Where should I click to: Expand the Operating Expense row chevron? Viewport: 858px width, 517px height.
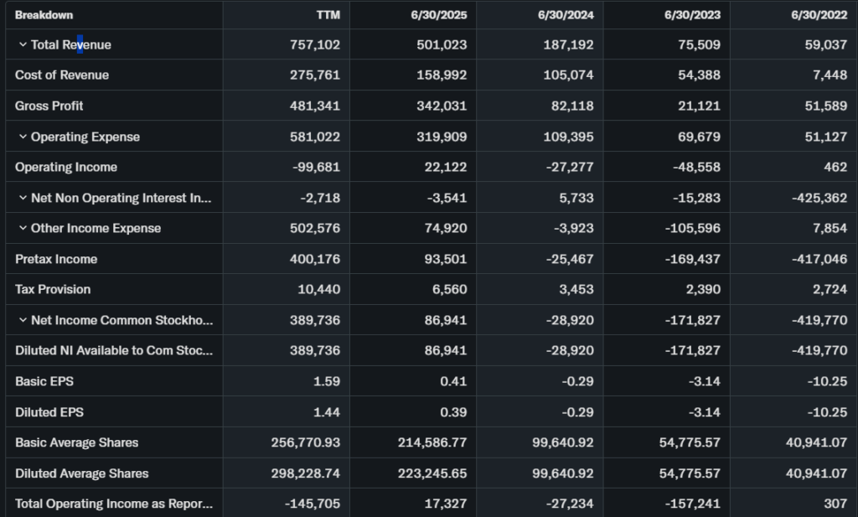pos(23,137)
